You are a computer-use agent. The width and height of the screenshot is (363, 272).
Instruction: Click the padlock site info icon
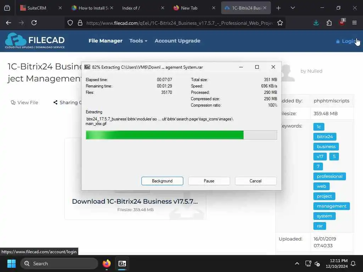(80, 23)
